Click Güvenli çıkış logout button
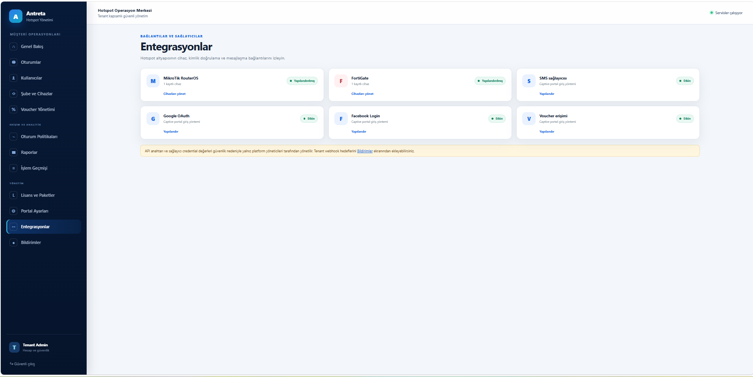The width and height of the screenshot is (753, 377). point(22,364)
